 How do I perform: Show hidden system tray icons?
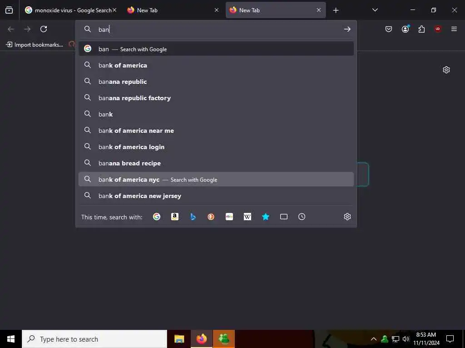click(374, 339)
